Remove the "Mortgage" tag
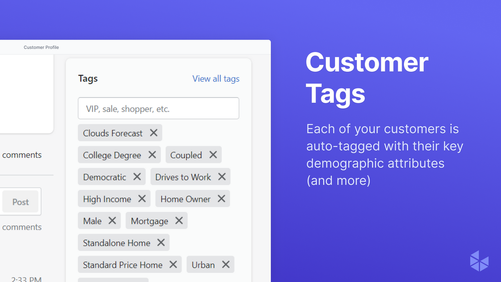 coord(179,221)
